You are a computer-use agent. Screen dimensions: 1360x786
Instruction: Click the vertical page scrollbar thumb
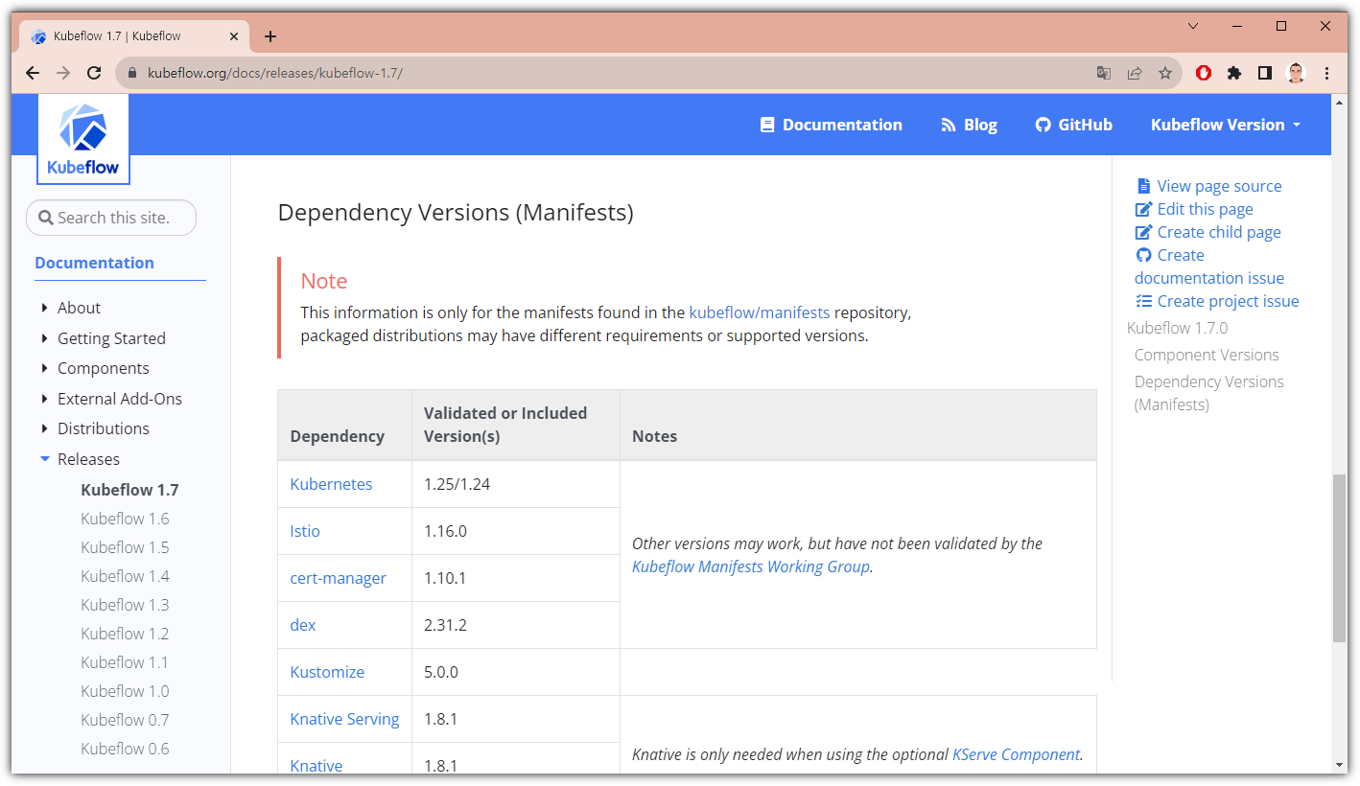(1339, 558)
